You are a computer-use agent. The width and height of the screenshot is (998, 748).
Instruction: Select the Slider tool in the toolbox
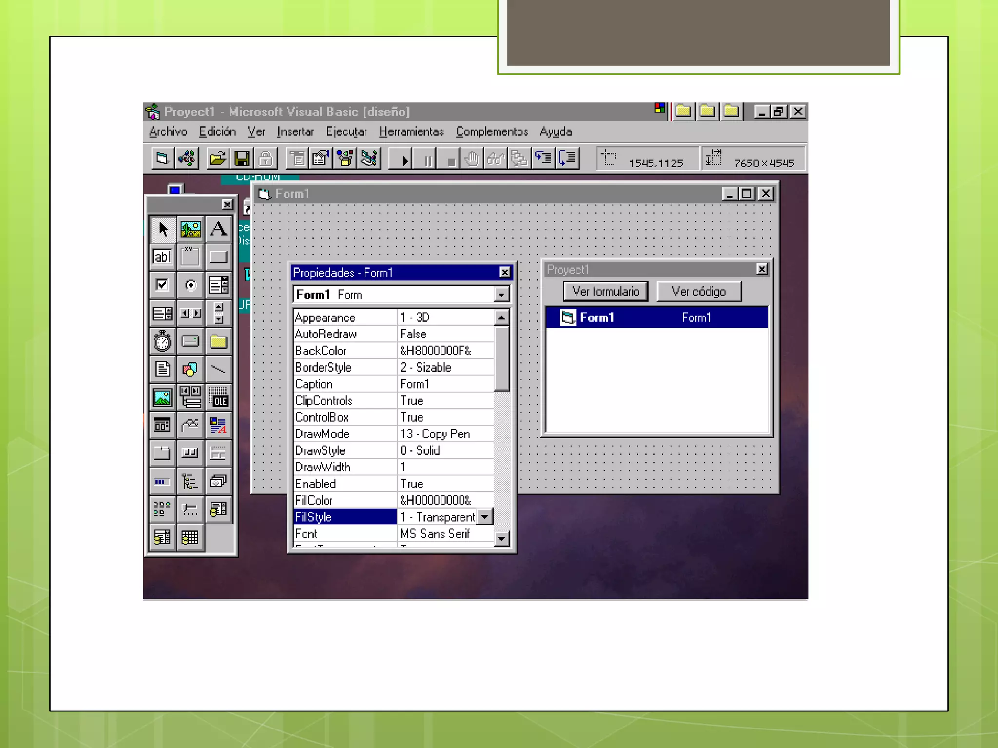(x=191, y=509)
